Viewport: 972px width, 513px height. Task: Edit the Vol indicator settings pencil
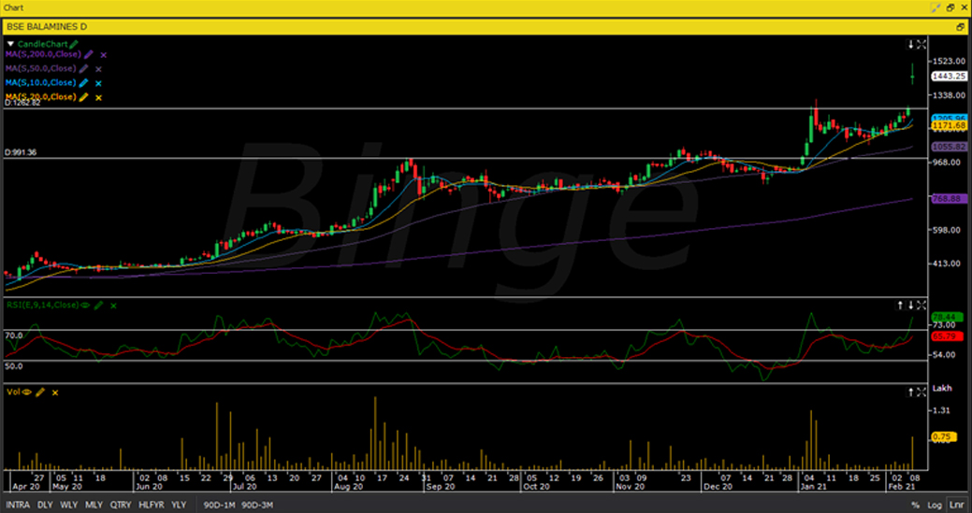click(x=40, y=392)
